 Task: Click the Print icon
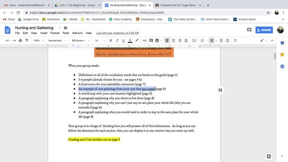click(x=20, y=40)
